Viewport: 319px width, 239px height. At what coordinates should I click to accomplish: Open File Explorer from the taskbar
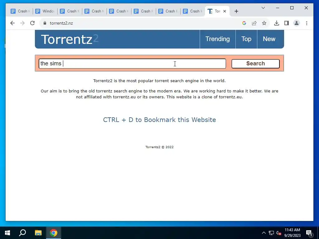tap(38, 233)
